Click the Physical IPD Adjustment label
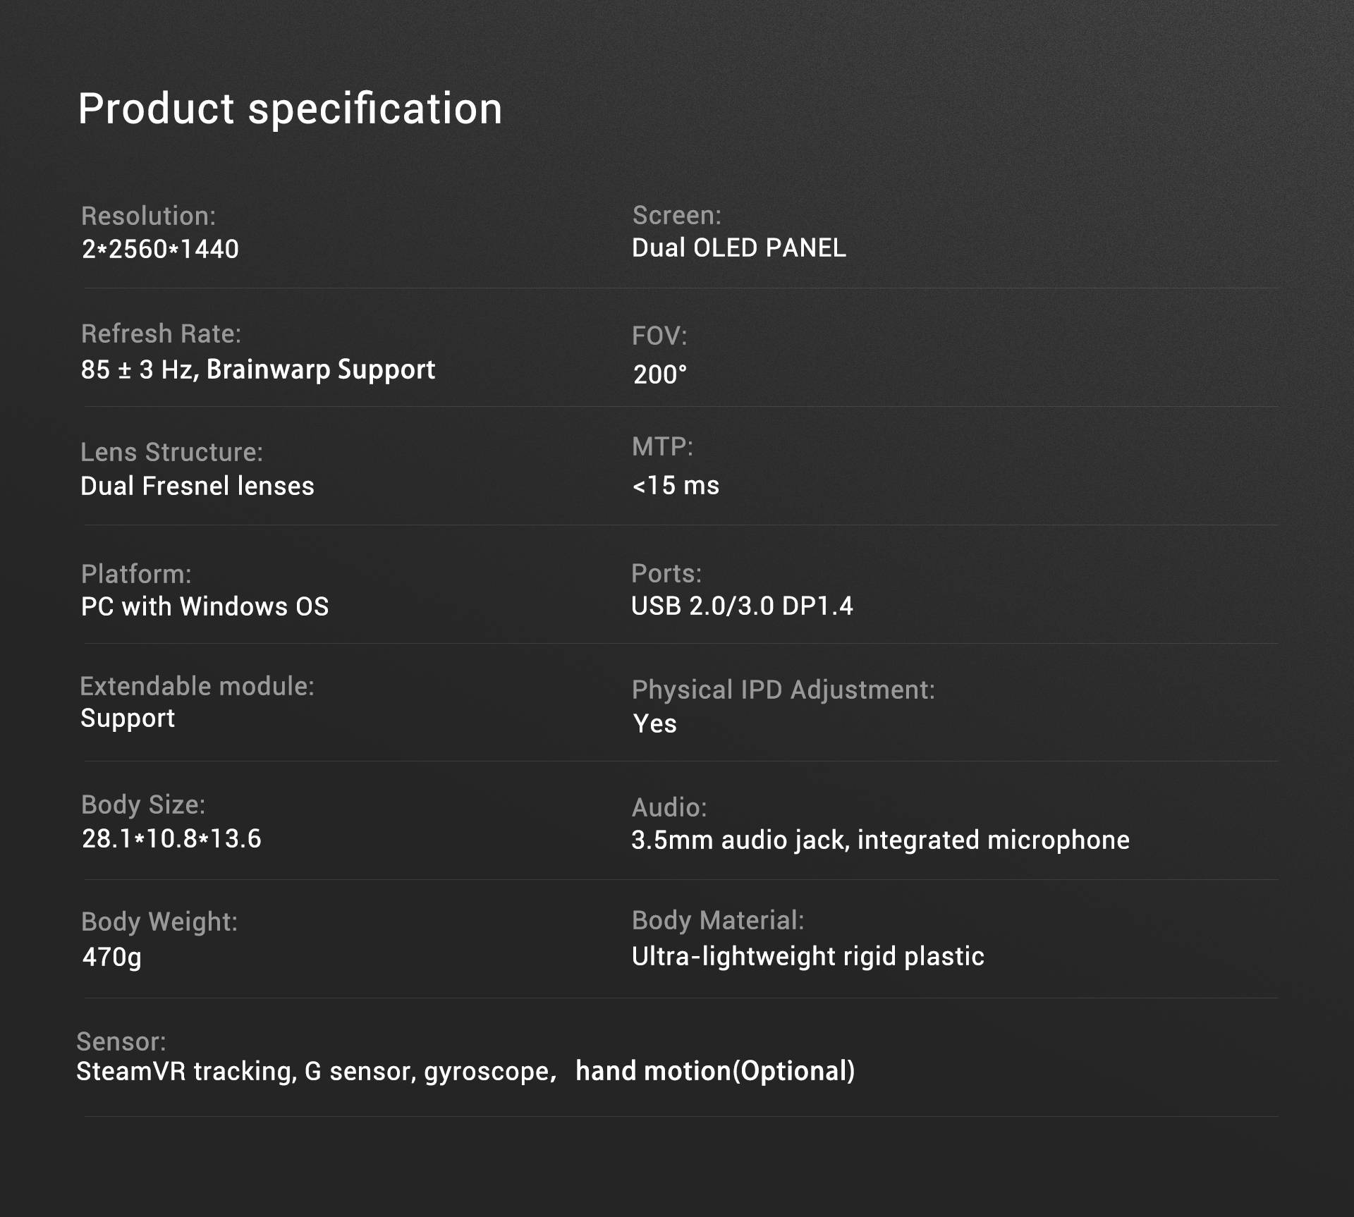Image resolution: width=1354 pixels, height=1217 pixels. click(x=783, y=690)
